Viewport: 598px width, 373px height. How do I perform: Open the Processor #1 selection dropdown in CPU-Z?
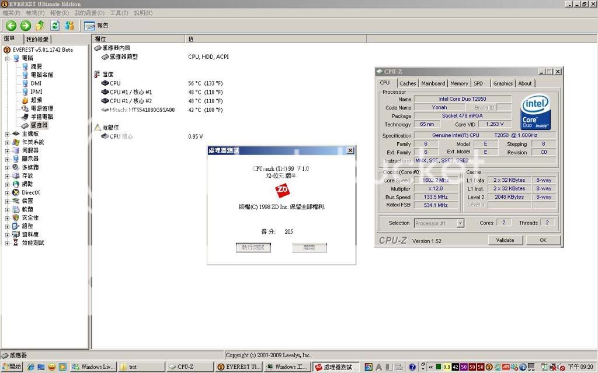[x=439, y=223]
